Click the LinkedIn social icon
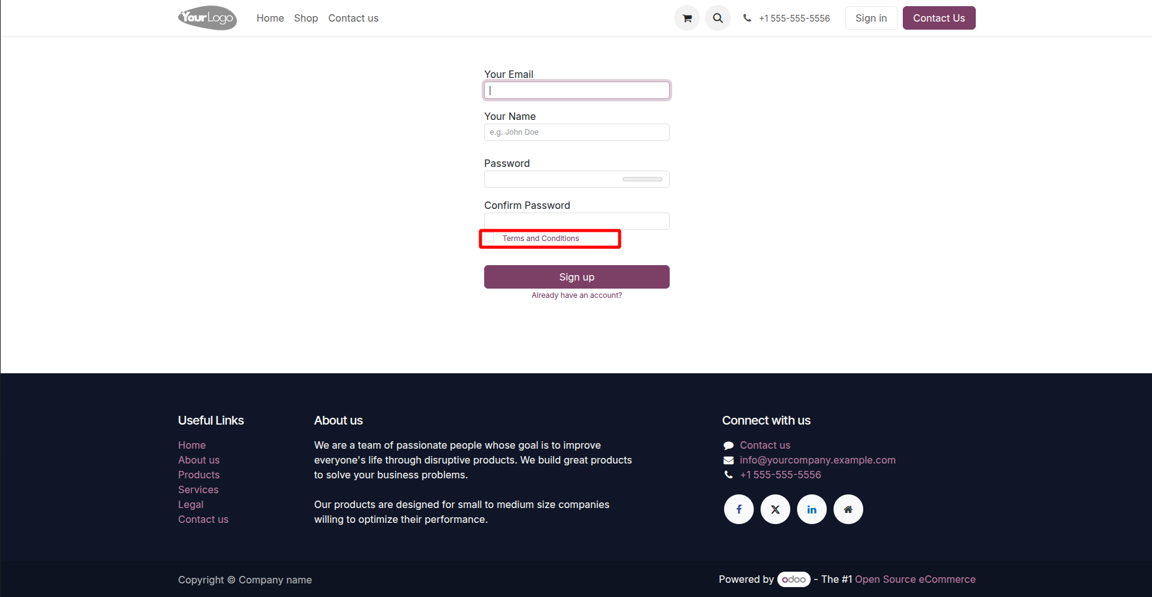Viewport: 1152px width, 597px height. 812,509
